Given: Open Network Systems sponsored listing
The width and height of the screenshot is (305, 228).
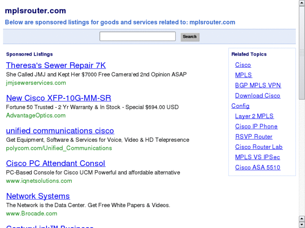Looking at the screenshot, I should coord(38,196).
